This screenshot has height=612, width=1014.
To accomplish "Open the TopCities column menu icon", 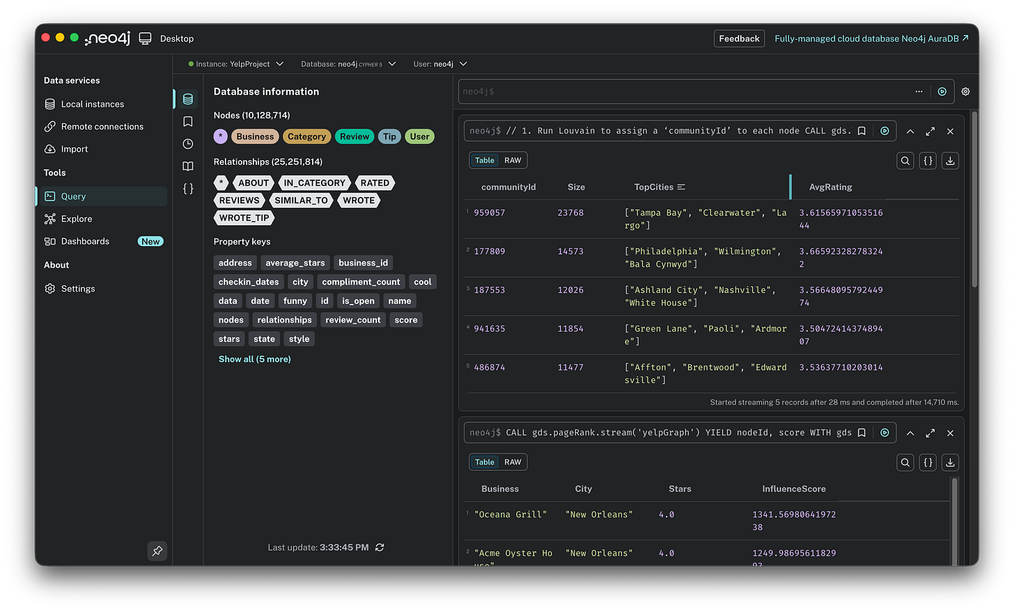I will click(x=681, y=187).
